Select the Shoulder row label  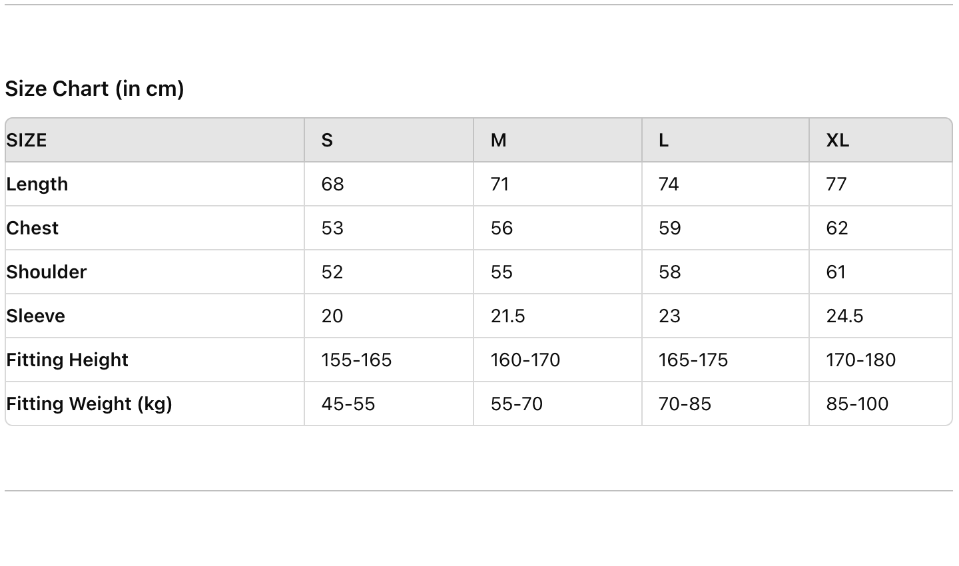[47, 272]
